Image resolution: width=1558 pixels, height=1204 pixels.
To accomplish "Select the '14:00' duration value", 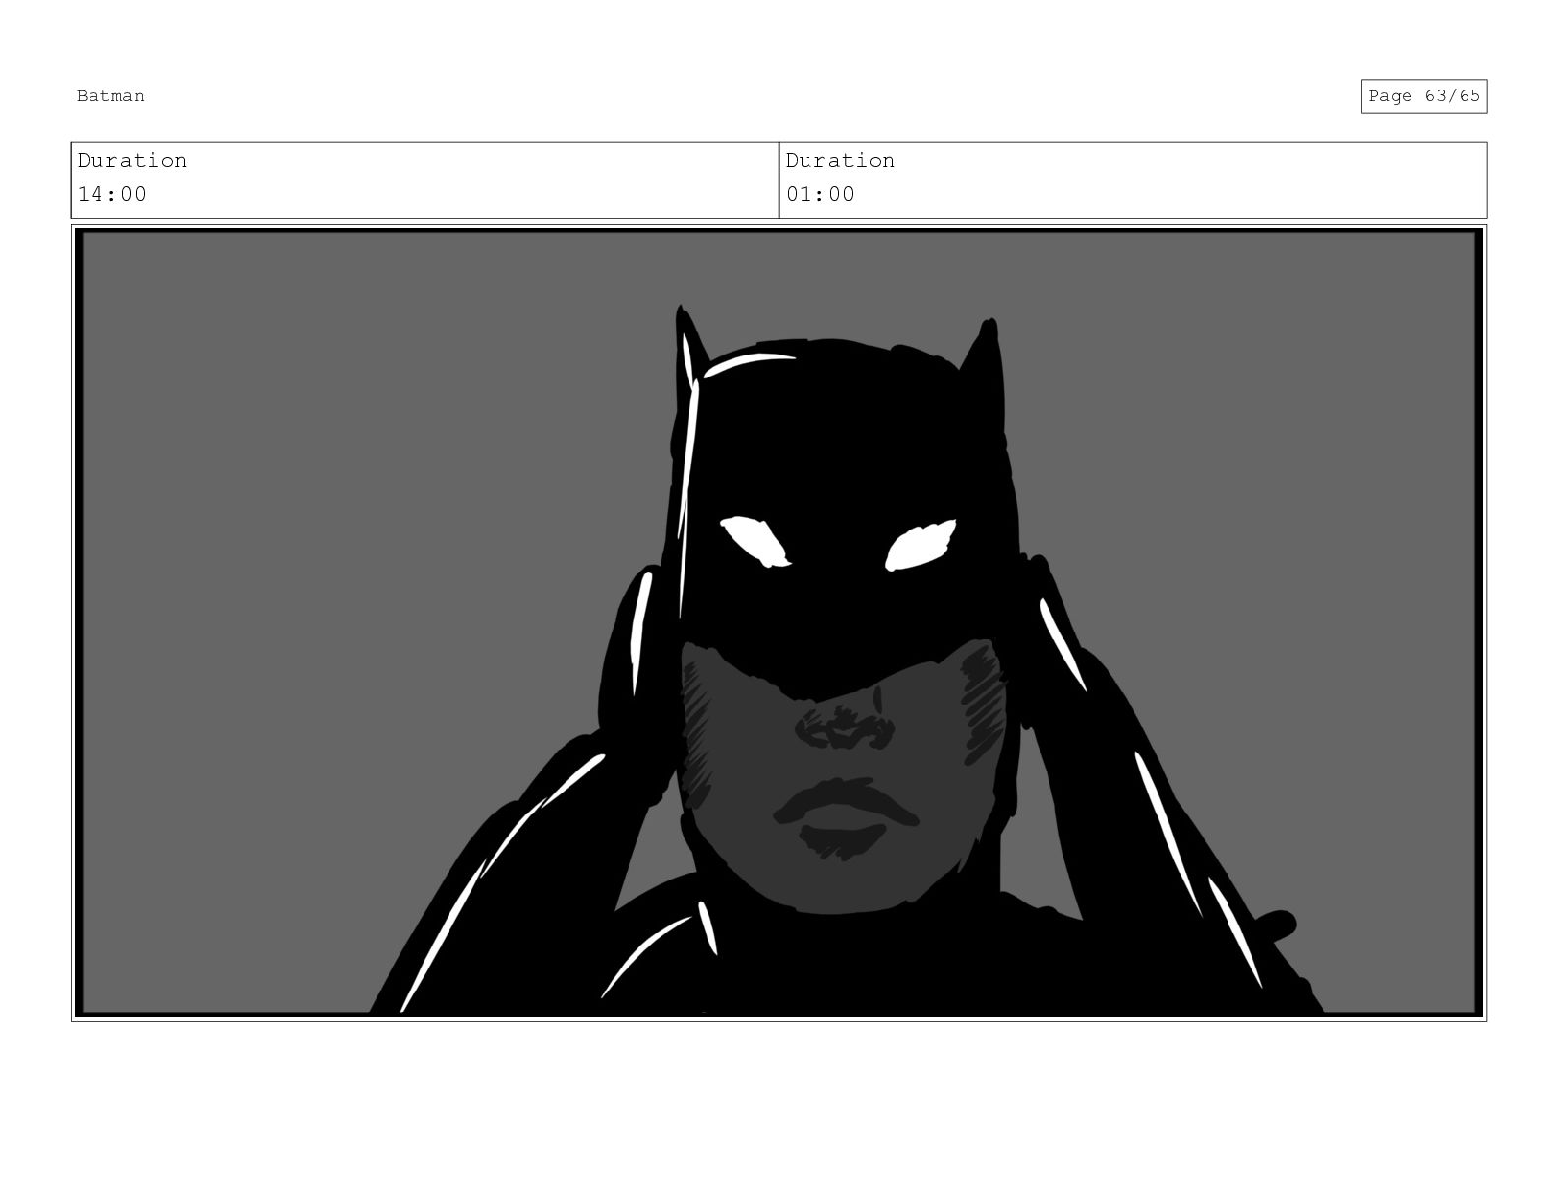I will (x=112, y=194).
